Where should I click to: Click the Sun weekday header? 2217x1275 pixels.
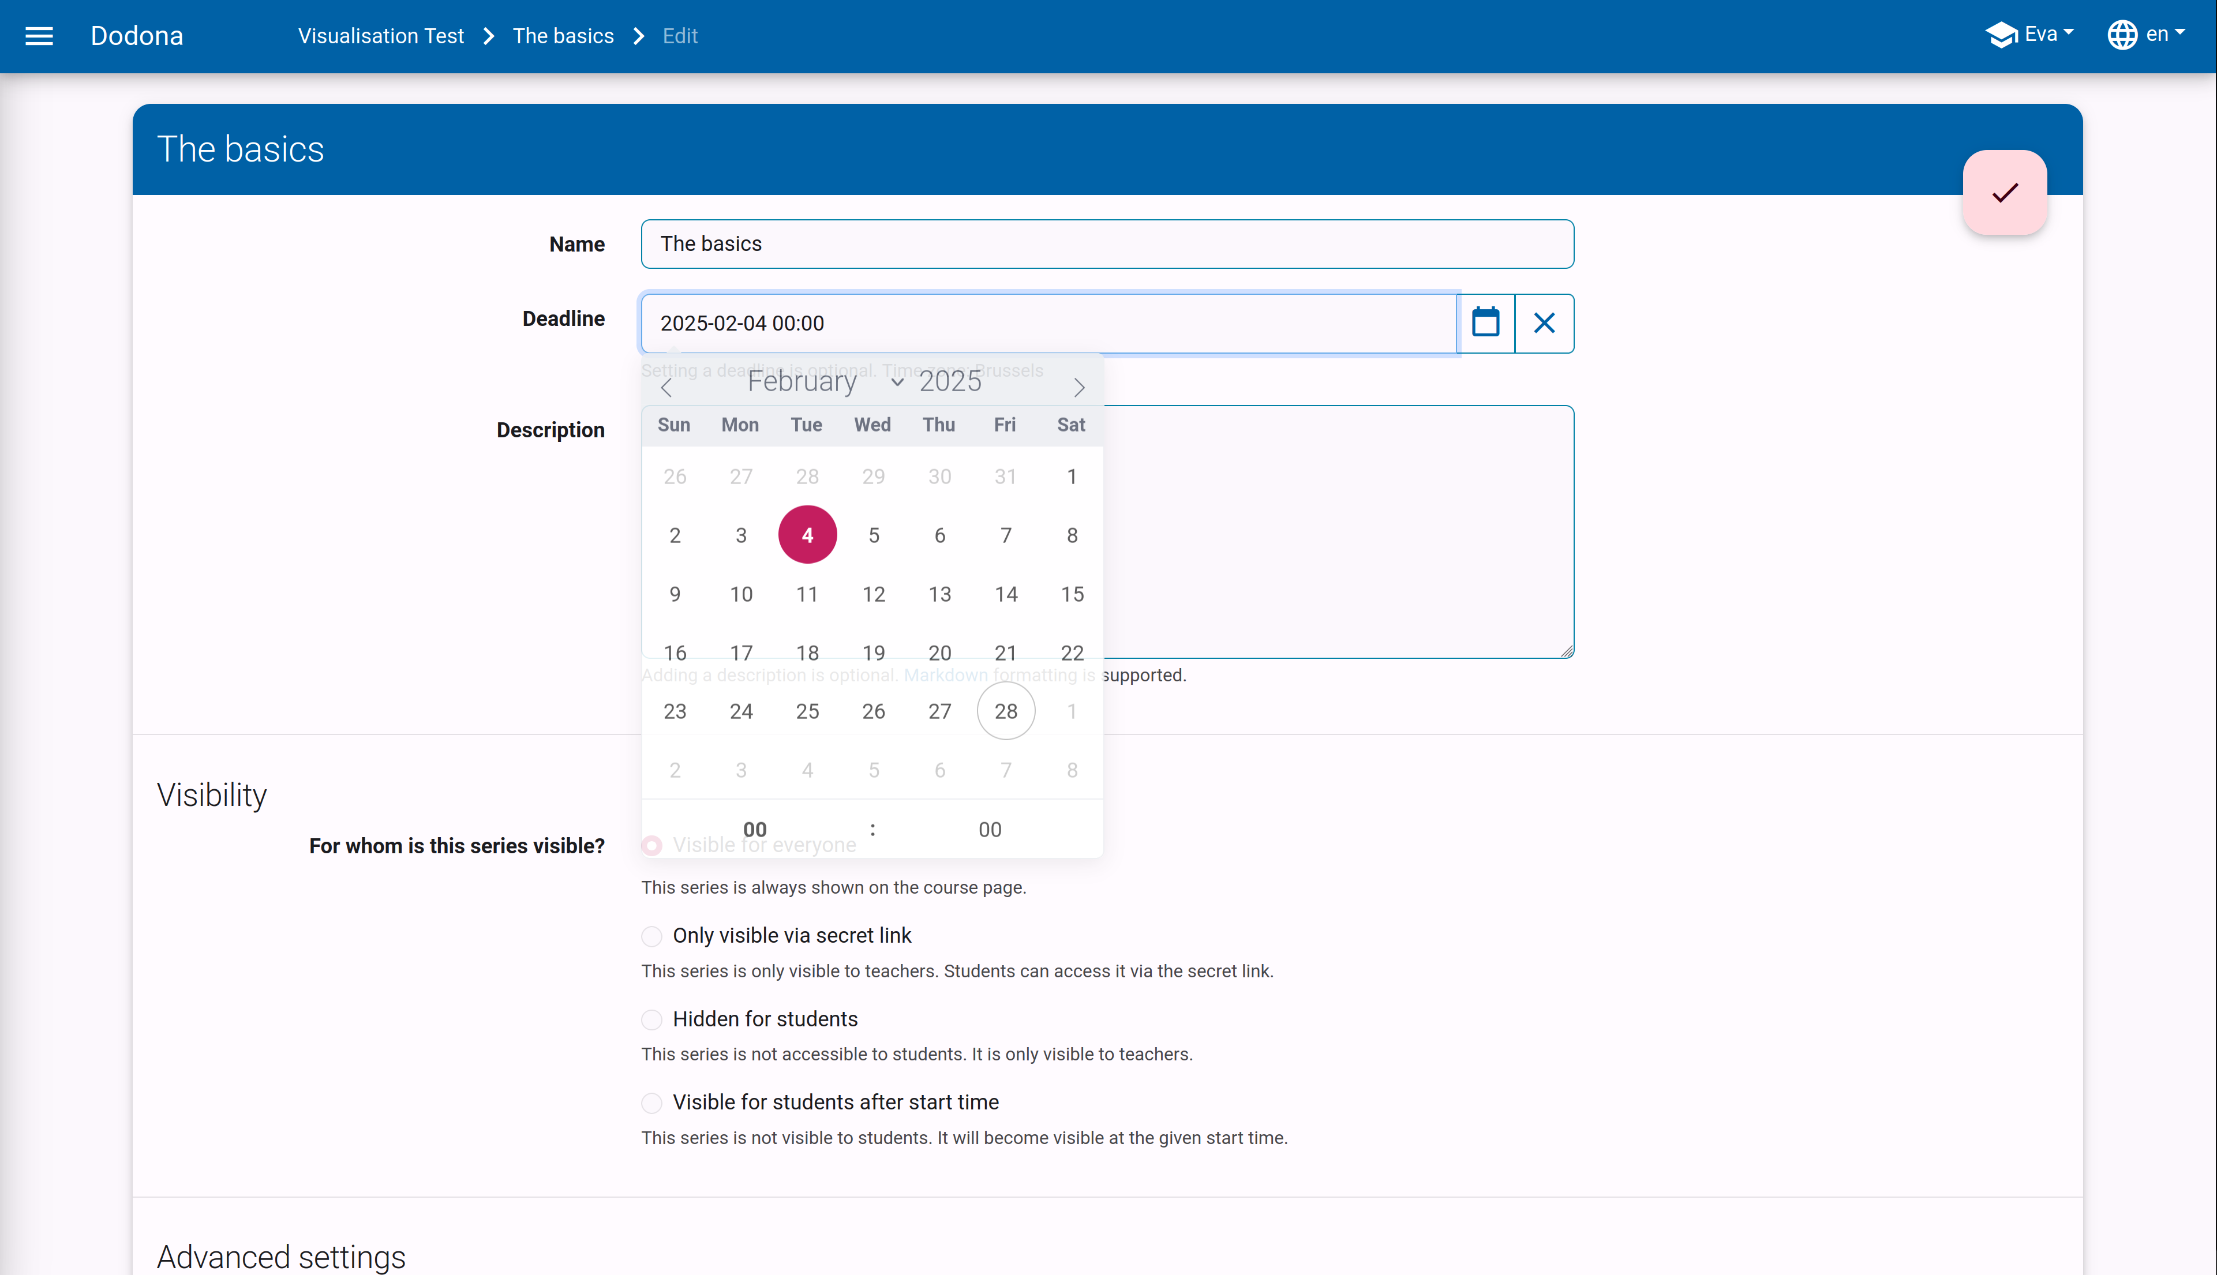[674, 425]
